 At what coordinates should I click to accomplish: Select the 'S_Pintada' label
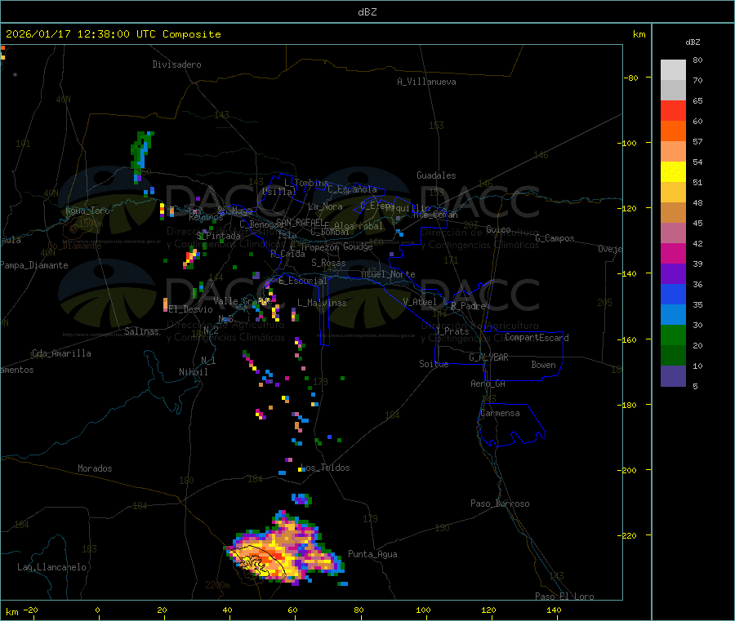tap(219, 236)
